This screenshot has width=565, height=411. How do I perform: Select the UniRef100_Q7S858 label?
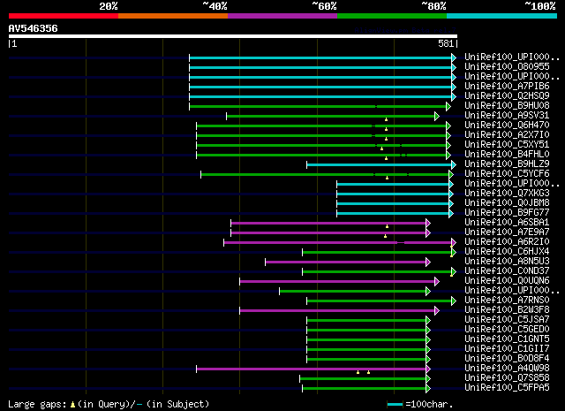tap(507, 378)
